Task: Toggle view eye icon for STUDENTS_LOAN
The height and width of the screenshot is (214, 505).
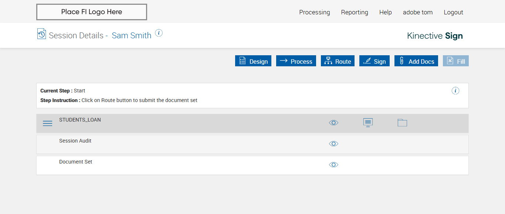Action: (x=333, y=123)
